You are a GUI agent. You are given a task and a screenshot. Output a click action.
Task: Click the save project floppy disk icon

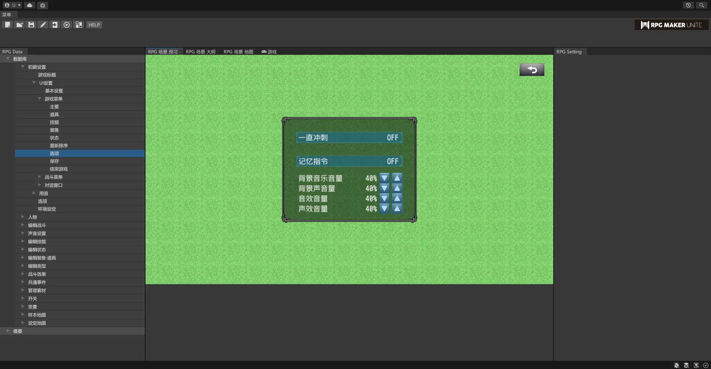[31, 25]
